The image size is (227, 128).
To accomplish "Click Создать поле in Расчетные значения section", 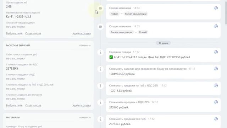I will point(33,105).
